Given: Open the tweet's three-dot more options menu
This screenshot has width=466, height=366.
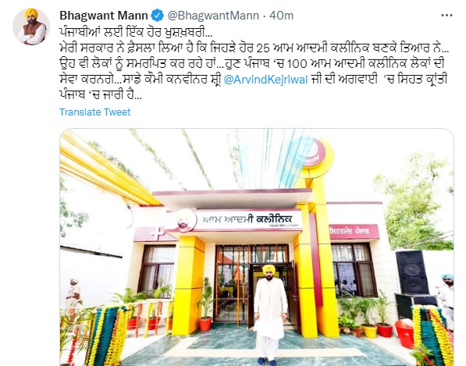Looking at the screenshot, I should click(x=446, y=16).
